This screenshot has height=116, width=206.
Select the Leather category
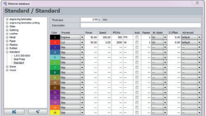14,34
